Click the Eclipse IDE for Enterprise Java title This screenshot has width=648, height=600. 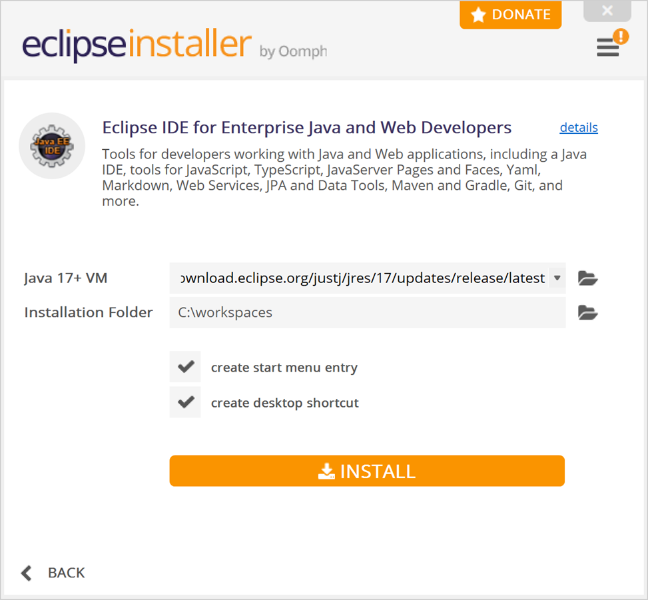[306, 128]
